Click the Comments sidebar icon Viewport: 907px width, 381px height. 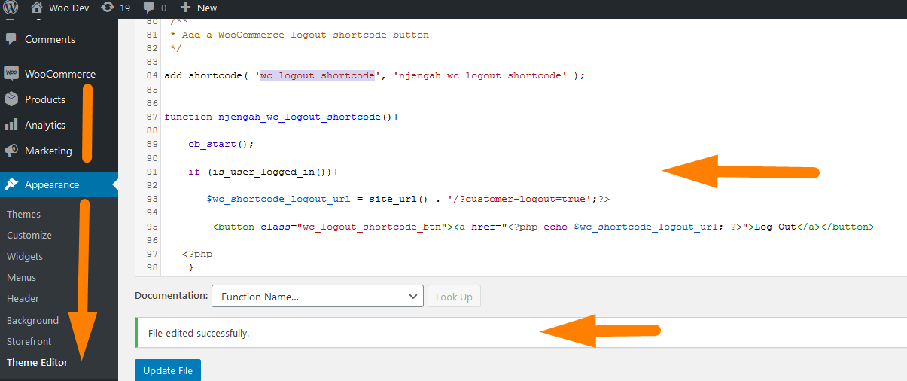pyautogui.click(x=11, y=39)
